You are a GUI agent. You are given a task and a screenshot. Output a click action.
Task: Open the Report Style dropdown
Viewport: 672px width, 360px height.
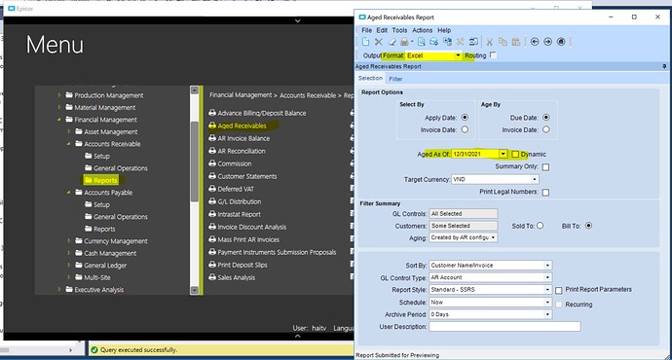tap(547, 290)
